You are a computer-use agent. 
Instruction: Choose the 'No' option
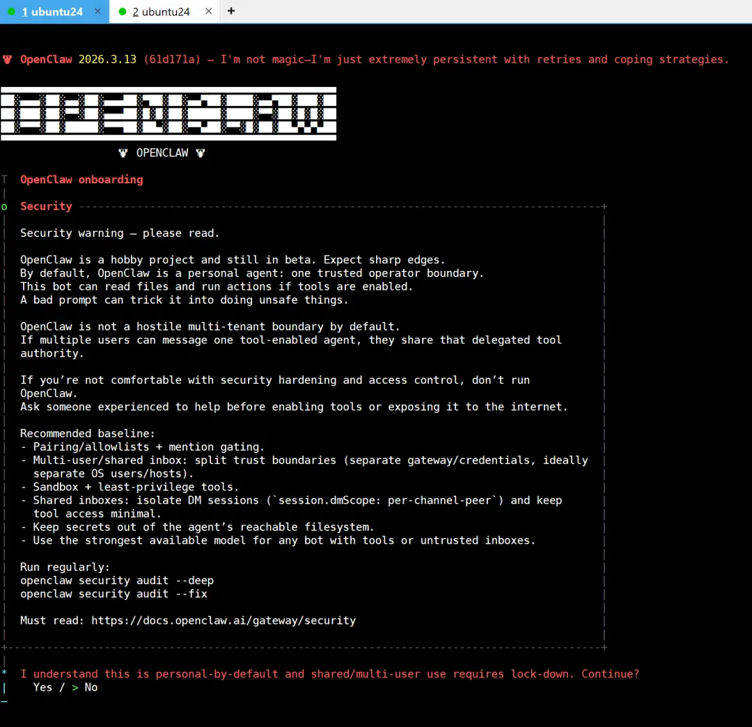[x=91, y=687]
